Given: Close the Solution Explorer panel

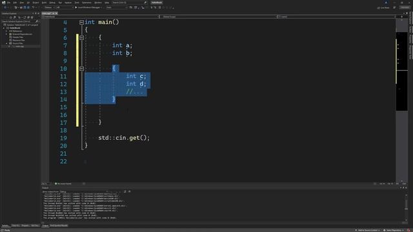Looking at the screenshot, I should (39, 14).
